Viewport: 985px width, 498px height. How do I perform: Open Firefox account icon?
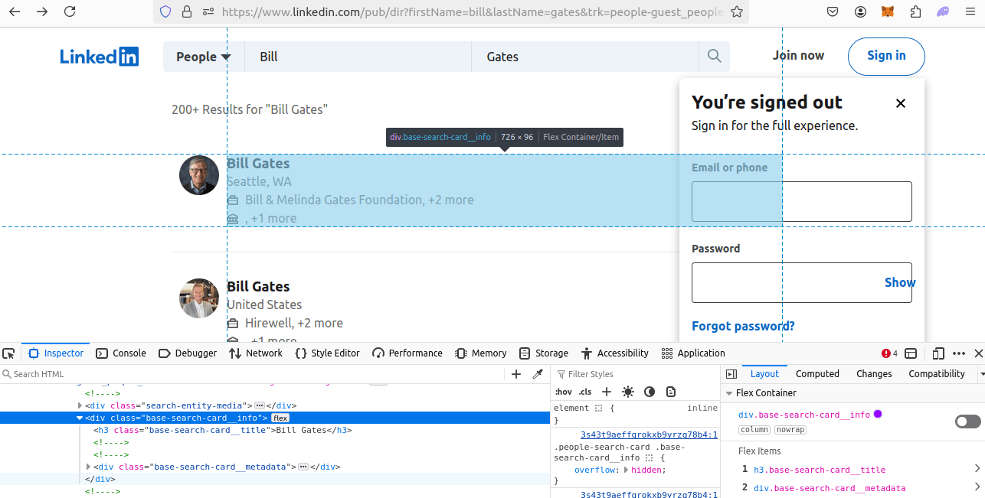coord(861,11)
